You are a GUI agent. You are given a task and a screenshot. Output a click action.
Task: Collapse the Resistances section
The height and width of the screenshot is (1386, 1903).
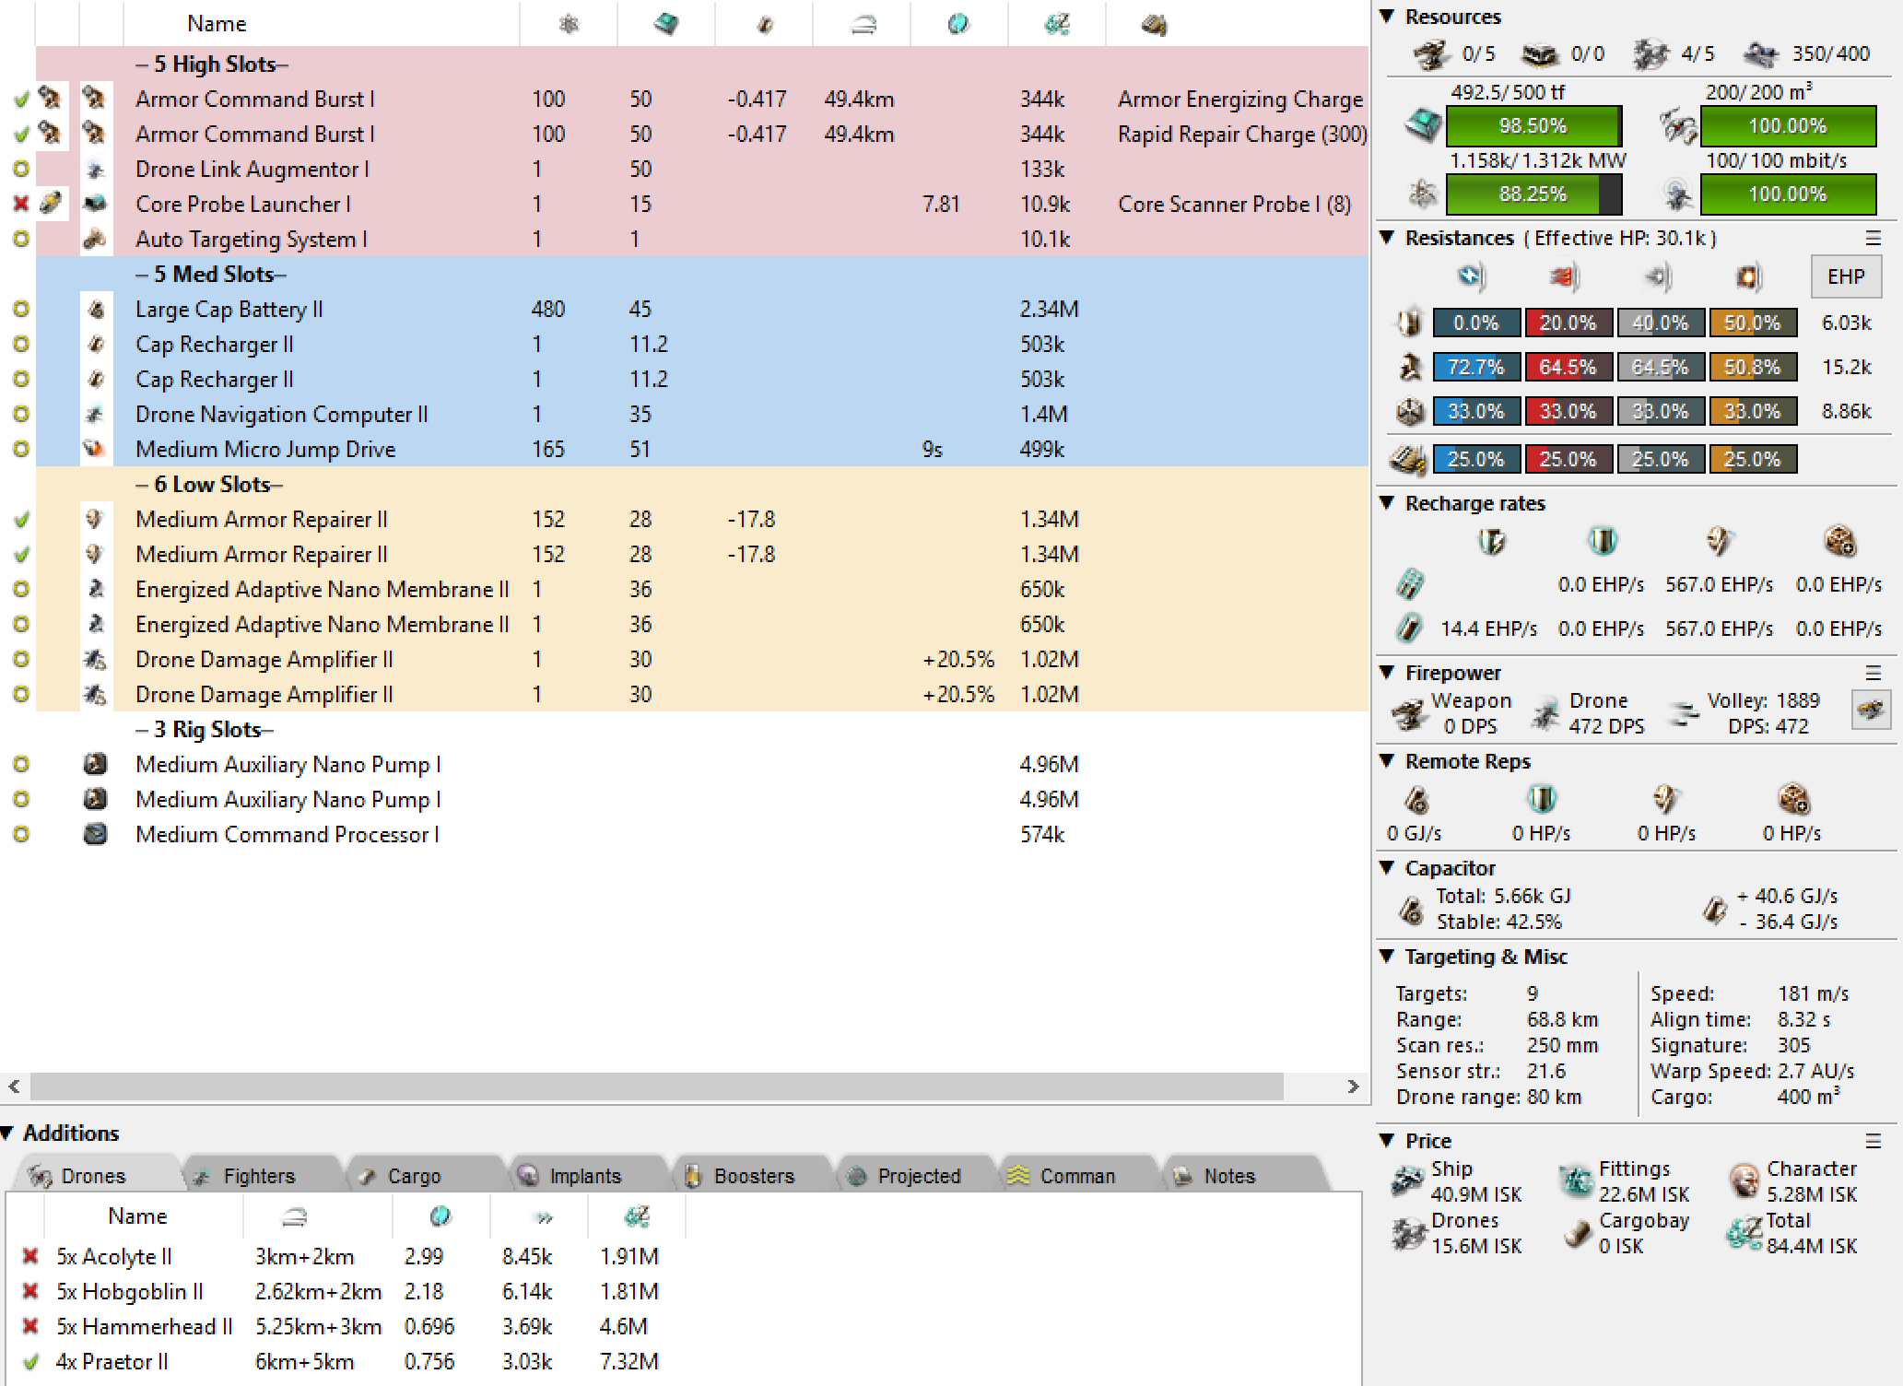(1387, 238)
